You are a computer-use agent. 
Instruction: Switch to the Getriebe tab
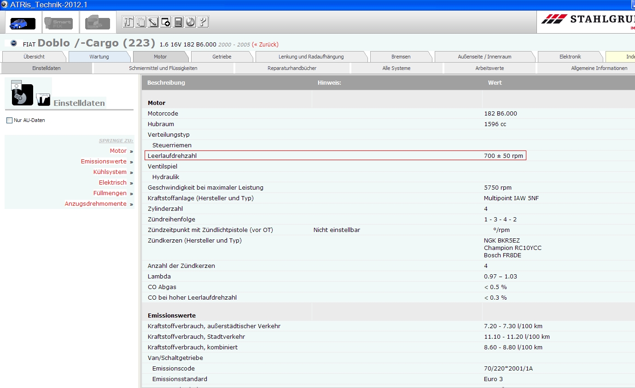221,57
